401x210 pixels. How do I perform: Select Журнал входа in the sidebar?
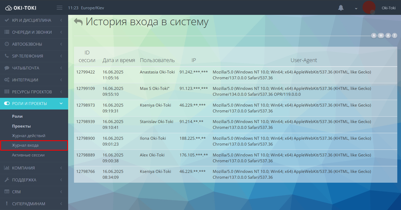(x=34, y=145)
